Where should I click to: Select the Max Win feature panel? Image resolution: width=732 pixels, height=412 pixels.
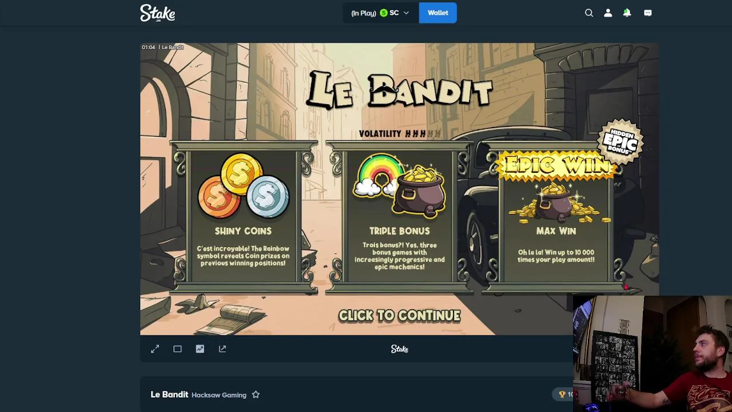(x=556, y=217)
